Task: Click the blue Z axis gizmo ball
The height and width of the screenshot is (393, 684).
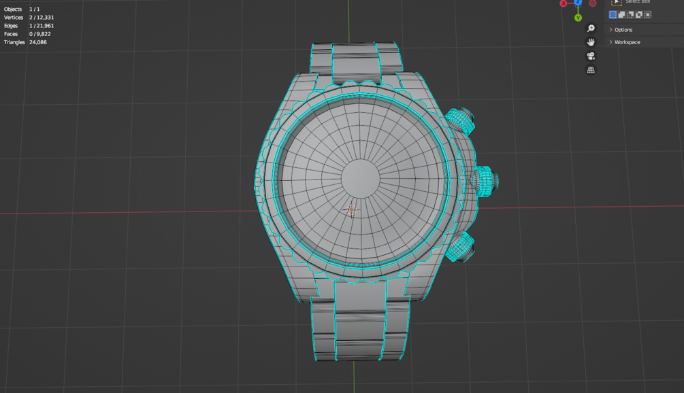Action: 578,2
